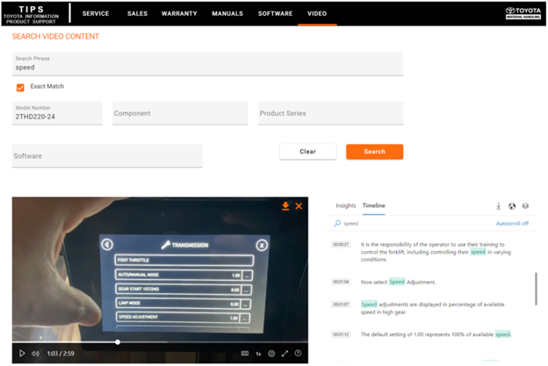548x366 pixels.
Task: Close the video with orange X icon
Action: tap(299, 206)
